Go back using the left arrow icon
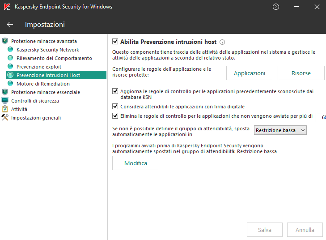Image resolution: width=326 pixels, height=240 pixels. (x=10, y=25)
